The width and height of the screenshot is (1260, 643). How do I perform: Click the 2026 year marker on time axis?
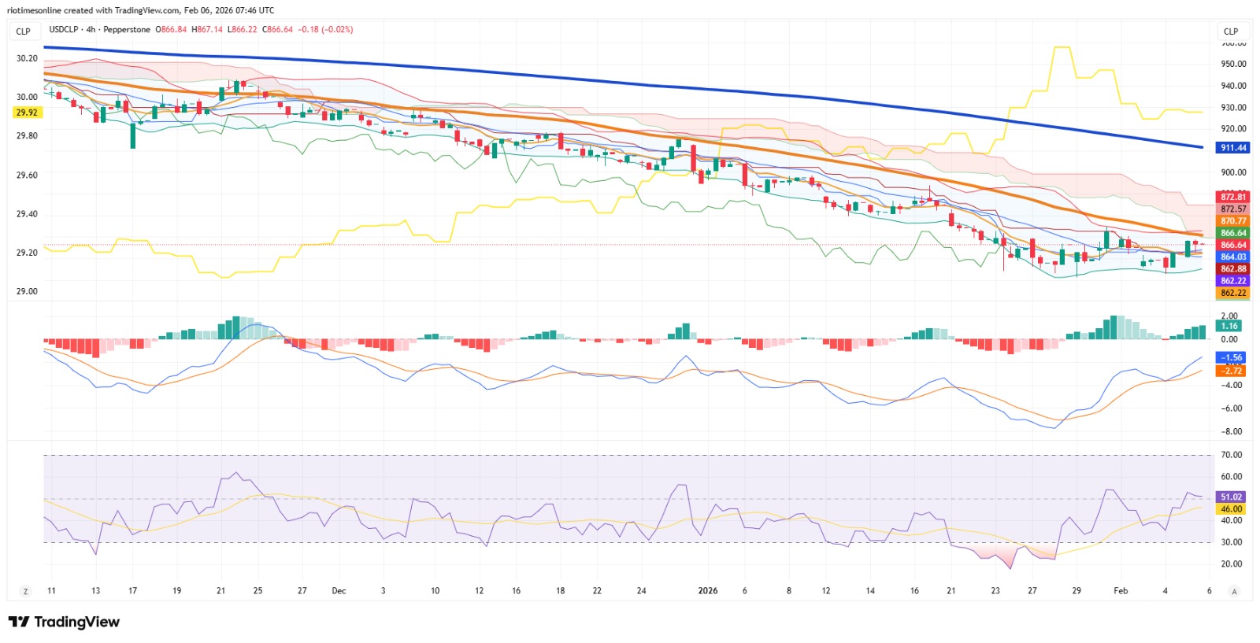[x=708, y=590]
